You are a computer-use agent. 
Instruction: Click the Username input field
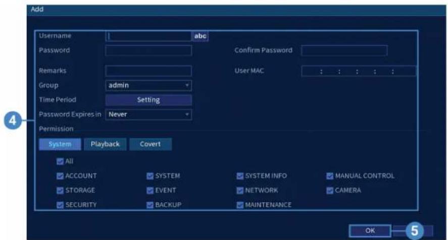click(x=148, y=36)
